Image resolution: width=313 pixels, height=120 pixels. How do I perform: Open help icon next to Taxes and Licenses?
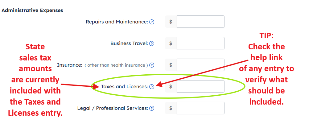pos(152,87)
